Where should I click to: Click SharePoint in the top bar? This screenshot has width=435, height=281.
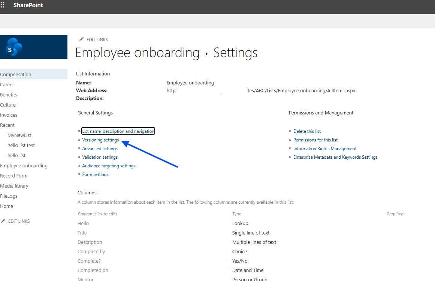(x=28, y=5)
